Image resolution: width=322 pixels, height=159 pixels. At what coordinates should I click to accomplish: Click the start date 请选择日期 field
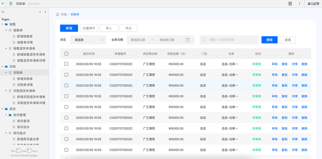(138, 40)
